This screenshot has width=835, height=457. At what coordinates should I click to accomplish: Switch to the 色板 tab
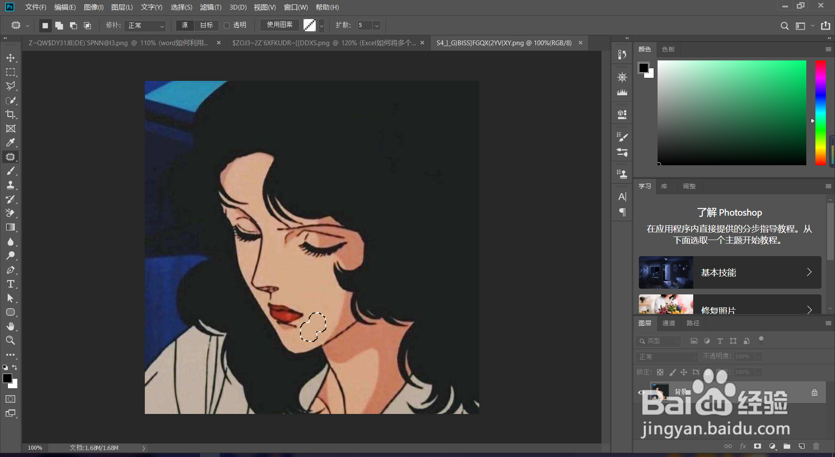pyautogui.click(x=668, y=50)
